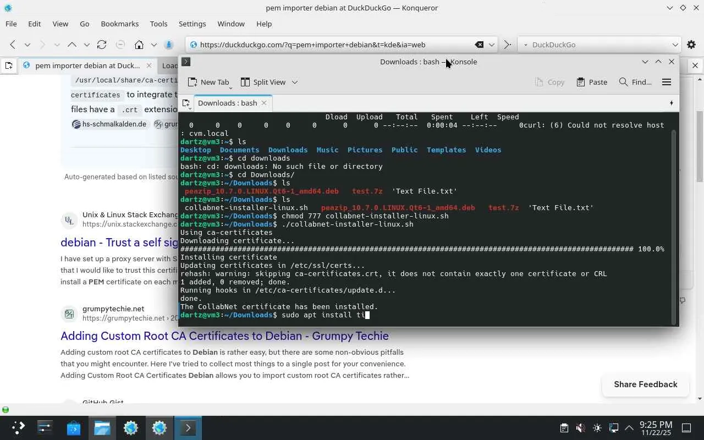Screen dimensions: 704x440
Task: Click Split View in Konsole toolbar
Action: pyautogui.click(x=263, y=82)
